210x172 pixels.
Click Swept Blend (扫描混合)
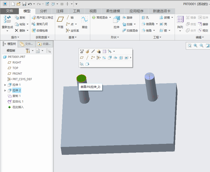130,30
